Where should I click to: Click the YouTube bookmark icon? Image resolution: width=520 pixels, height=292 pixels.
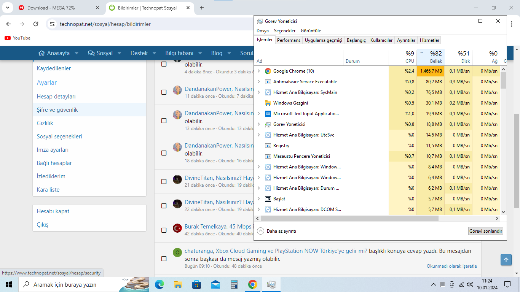click(x=8, y=38)
